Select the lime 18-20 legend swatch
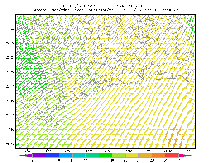The width and height of the screenshot is (211, 163). (x=119, y=155)
